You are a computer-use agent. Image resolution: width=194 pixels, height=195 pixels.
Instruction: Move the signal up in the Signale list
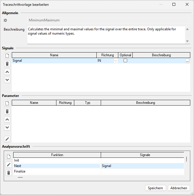[7, 72]
